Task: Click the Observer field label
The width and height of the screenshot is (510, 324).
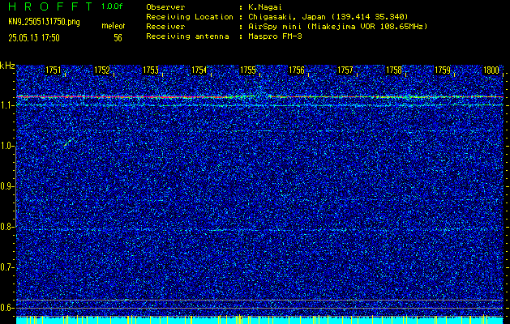Action: pyautogui.click(x=165, y=7)
